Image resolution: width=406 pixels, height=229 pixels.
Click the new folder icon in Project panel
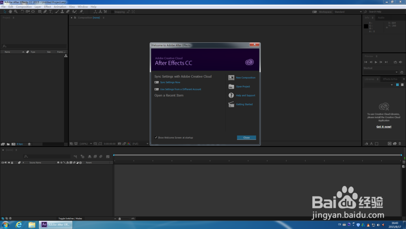coord(8,144)
